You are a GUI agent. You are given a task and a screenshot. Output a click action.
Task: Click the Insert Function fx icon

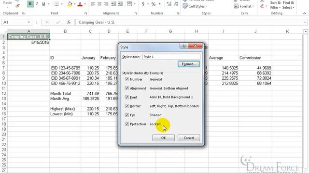[69, 23]
